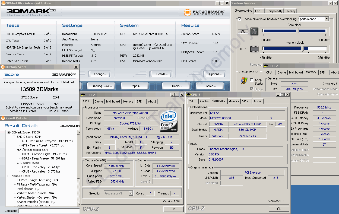
Task: Select GT2 - Firefly Forest result row
Action: 43,145
